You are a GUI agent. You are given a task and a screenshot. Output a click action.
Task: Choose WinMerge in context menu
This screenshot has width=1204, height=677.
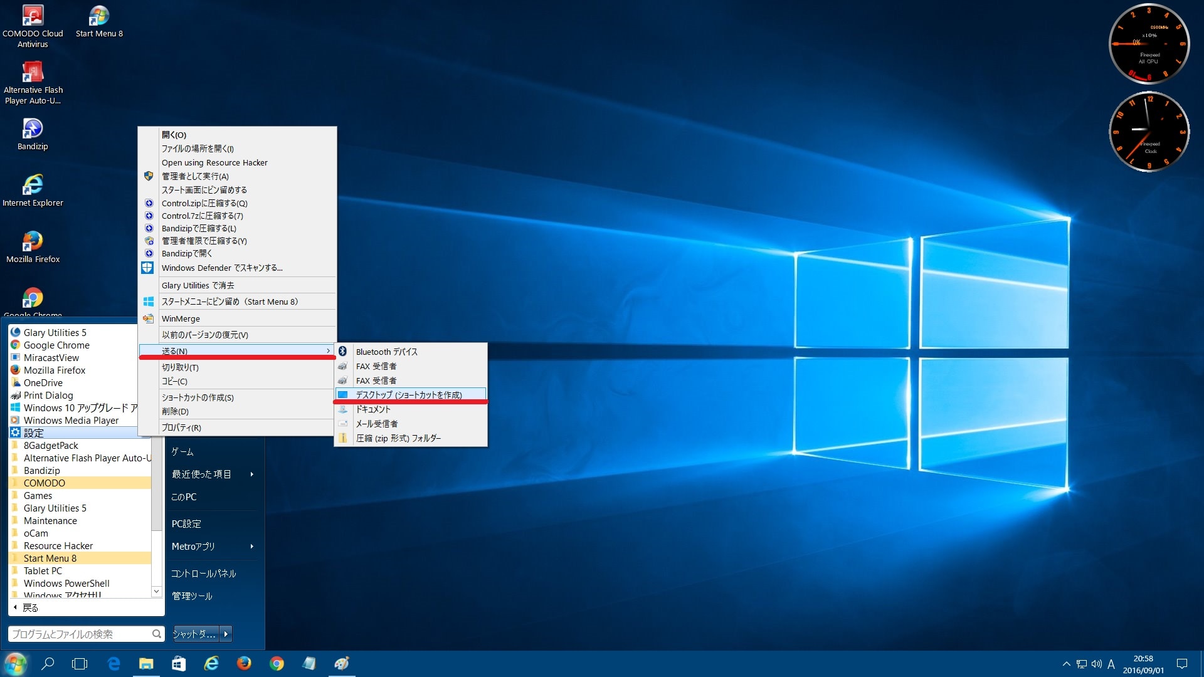(237, 318)
